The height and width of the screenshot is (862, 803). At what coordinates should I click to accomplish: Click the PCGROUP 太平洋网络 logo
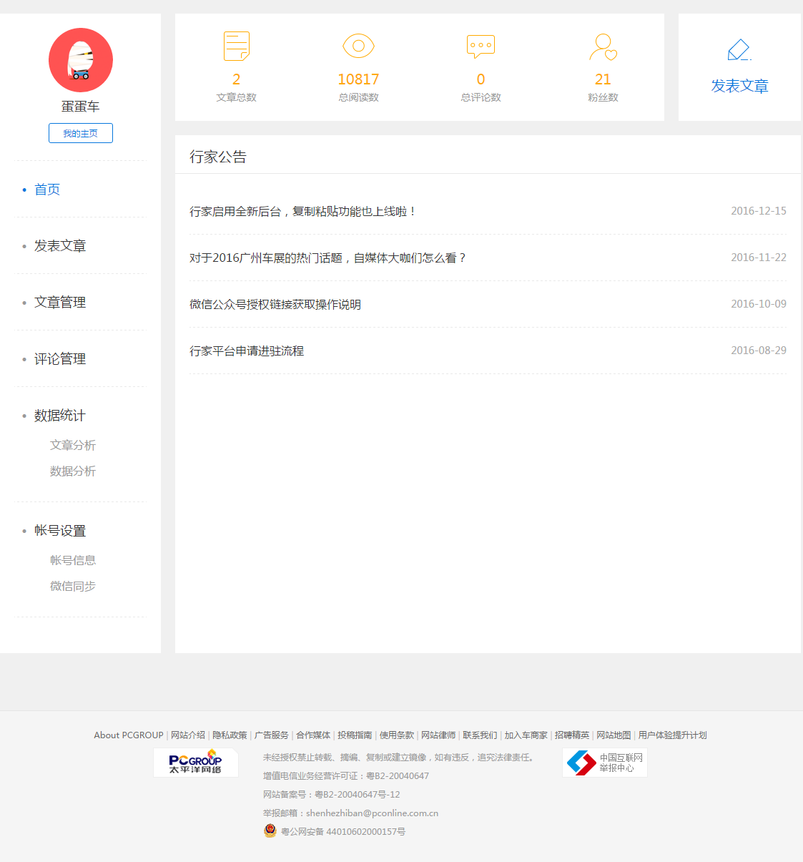tap(195, 763)
